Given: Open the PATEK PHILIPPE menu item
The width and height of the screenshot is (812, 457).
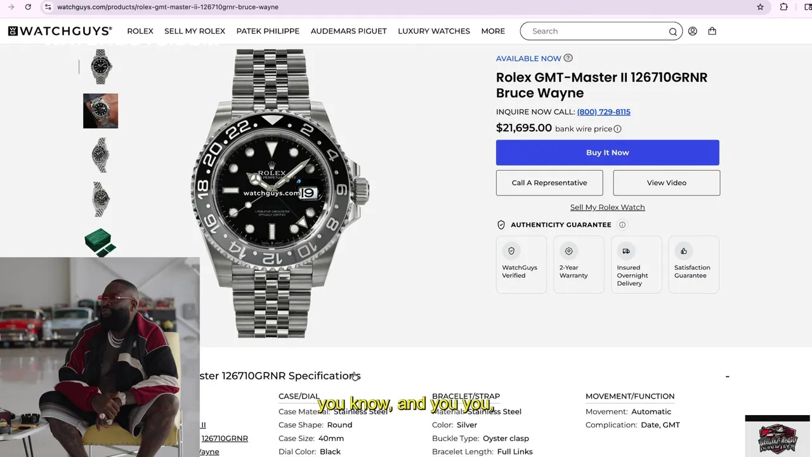Looking at the screenshot, I should coord(268,31).
